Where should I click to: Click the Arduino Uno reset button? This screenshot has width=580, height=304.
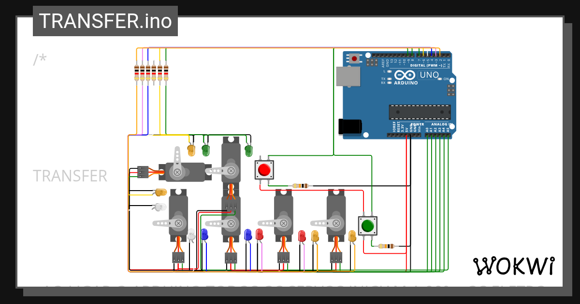click(354, 58)
